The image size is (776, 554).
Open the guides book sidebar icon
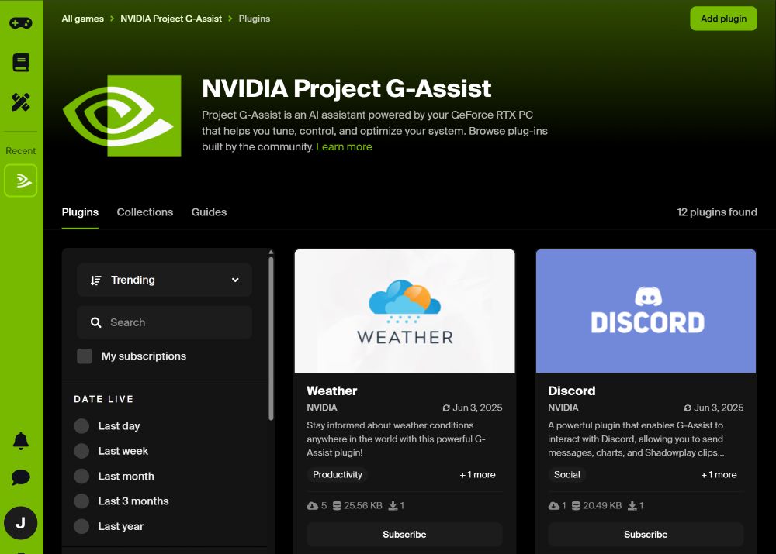point(21,63)
